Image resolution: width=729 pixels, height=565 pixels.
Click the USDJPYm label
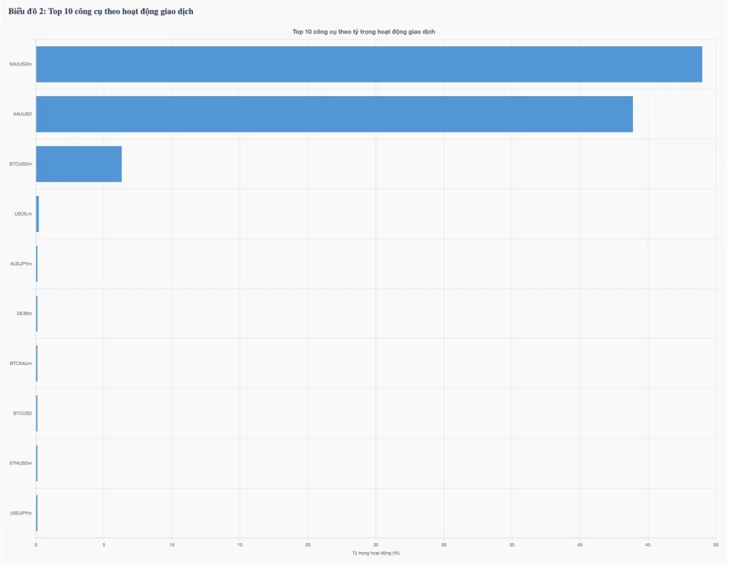20,512
